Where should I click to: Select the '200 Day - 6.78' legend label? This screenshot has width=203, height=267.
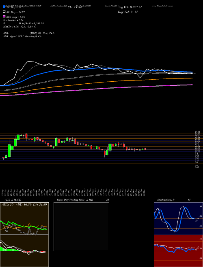(16, 17)
